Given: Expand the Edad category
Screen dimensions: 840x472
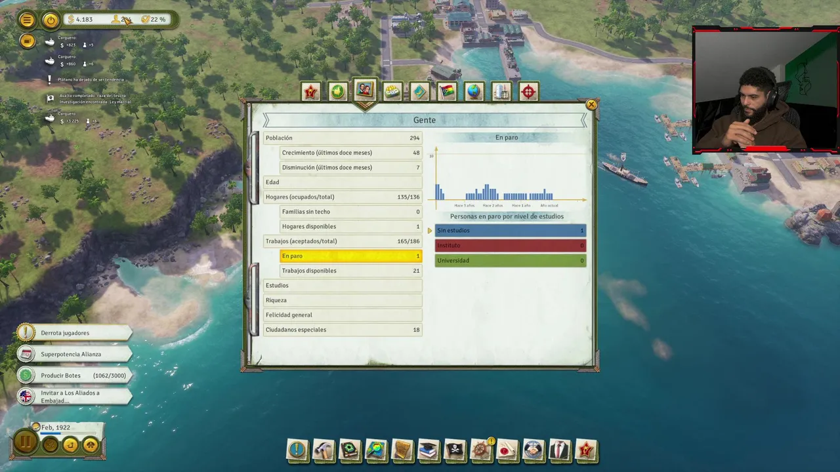Looking at the screenshot, I should click(x=343, y=182).
